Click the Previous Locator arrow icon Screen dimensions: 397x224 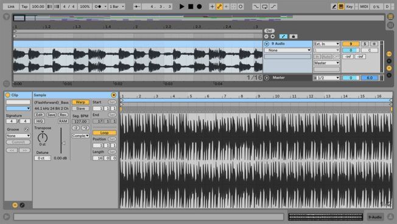[266, 37]
